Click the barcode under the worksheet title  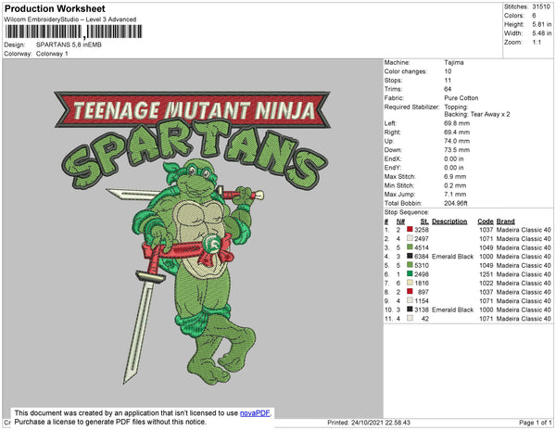(74, 32)
